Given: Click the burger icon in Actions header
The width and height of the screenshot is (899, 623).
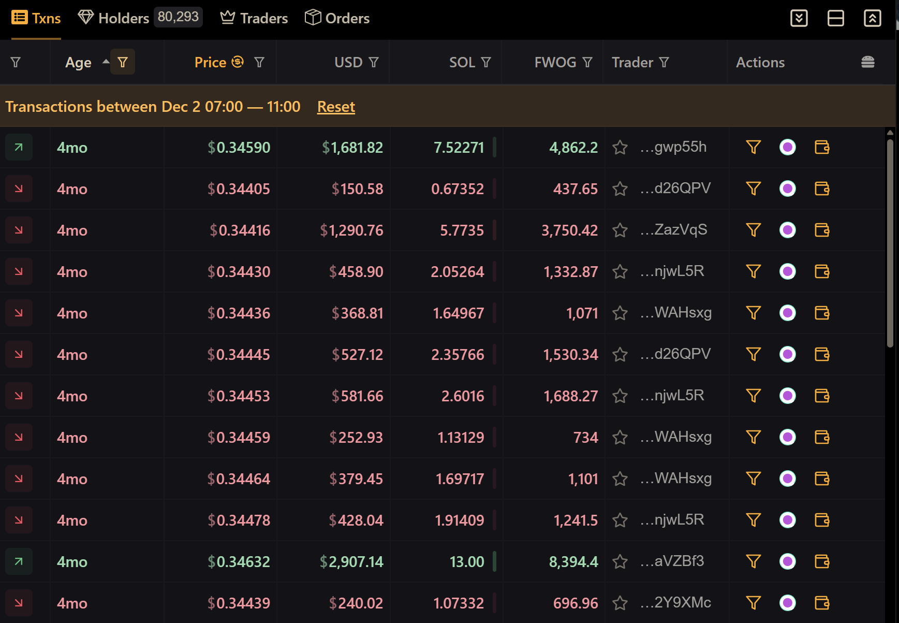Looking at the screenshot, I should [867, 62].
